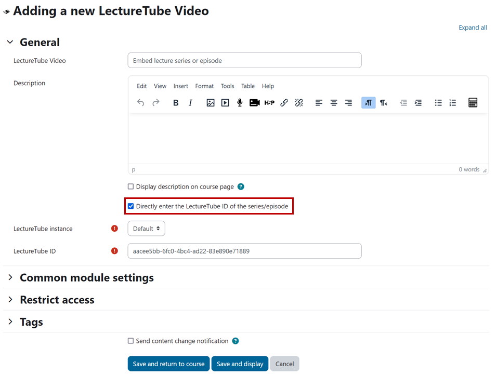
Task: Align text left
Action: (319, 103)
